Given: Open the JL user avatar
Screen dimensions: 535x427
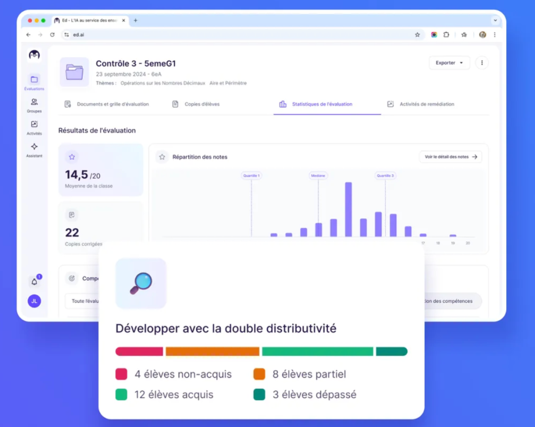Looking at the screenshot, I should pyautogui.click(x=34, y=301).
